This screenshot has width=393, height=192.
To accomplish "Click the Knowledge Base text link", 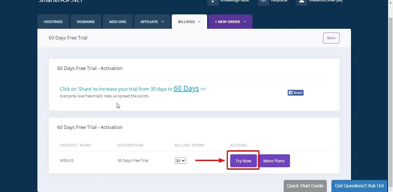I will coord(234,1).
